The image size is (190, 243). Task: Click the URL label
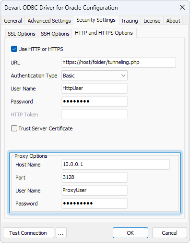click(x=15, y=63)
